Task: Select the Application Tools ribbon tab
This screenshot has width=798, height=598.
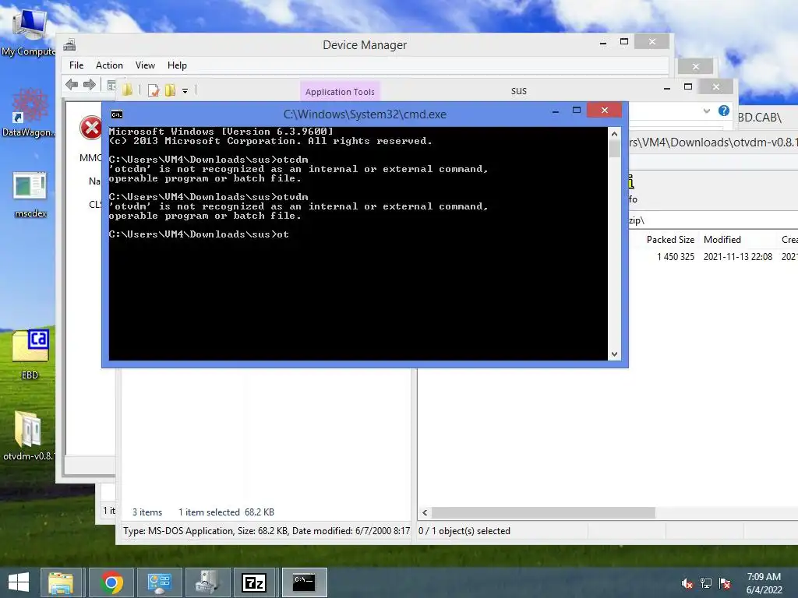Action: pos(340,92)
